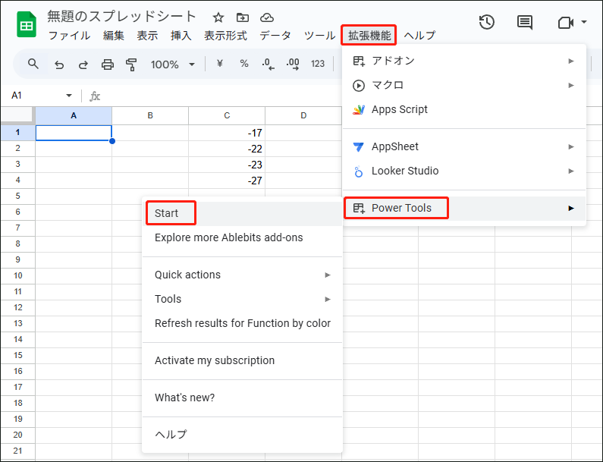603x462 pixels.
Task: Select Power Tools in extensions menu
Action: point(463,208)
